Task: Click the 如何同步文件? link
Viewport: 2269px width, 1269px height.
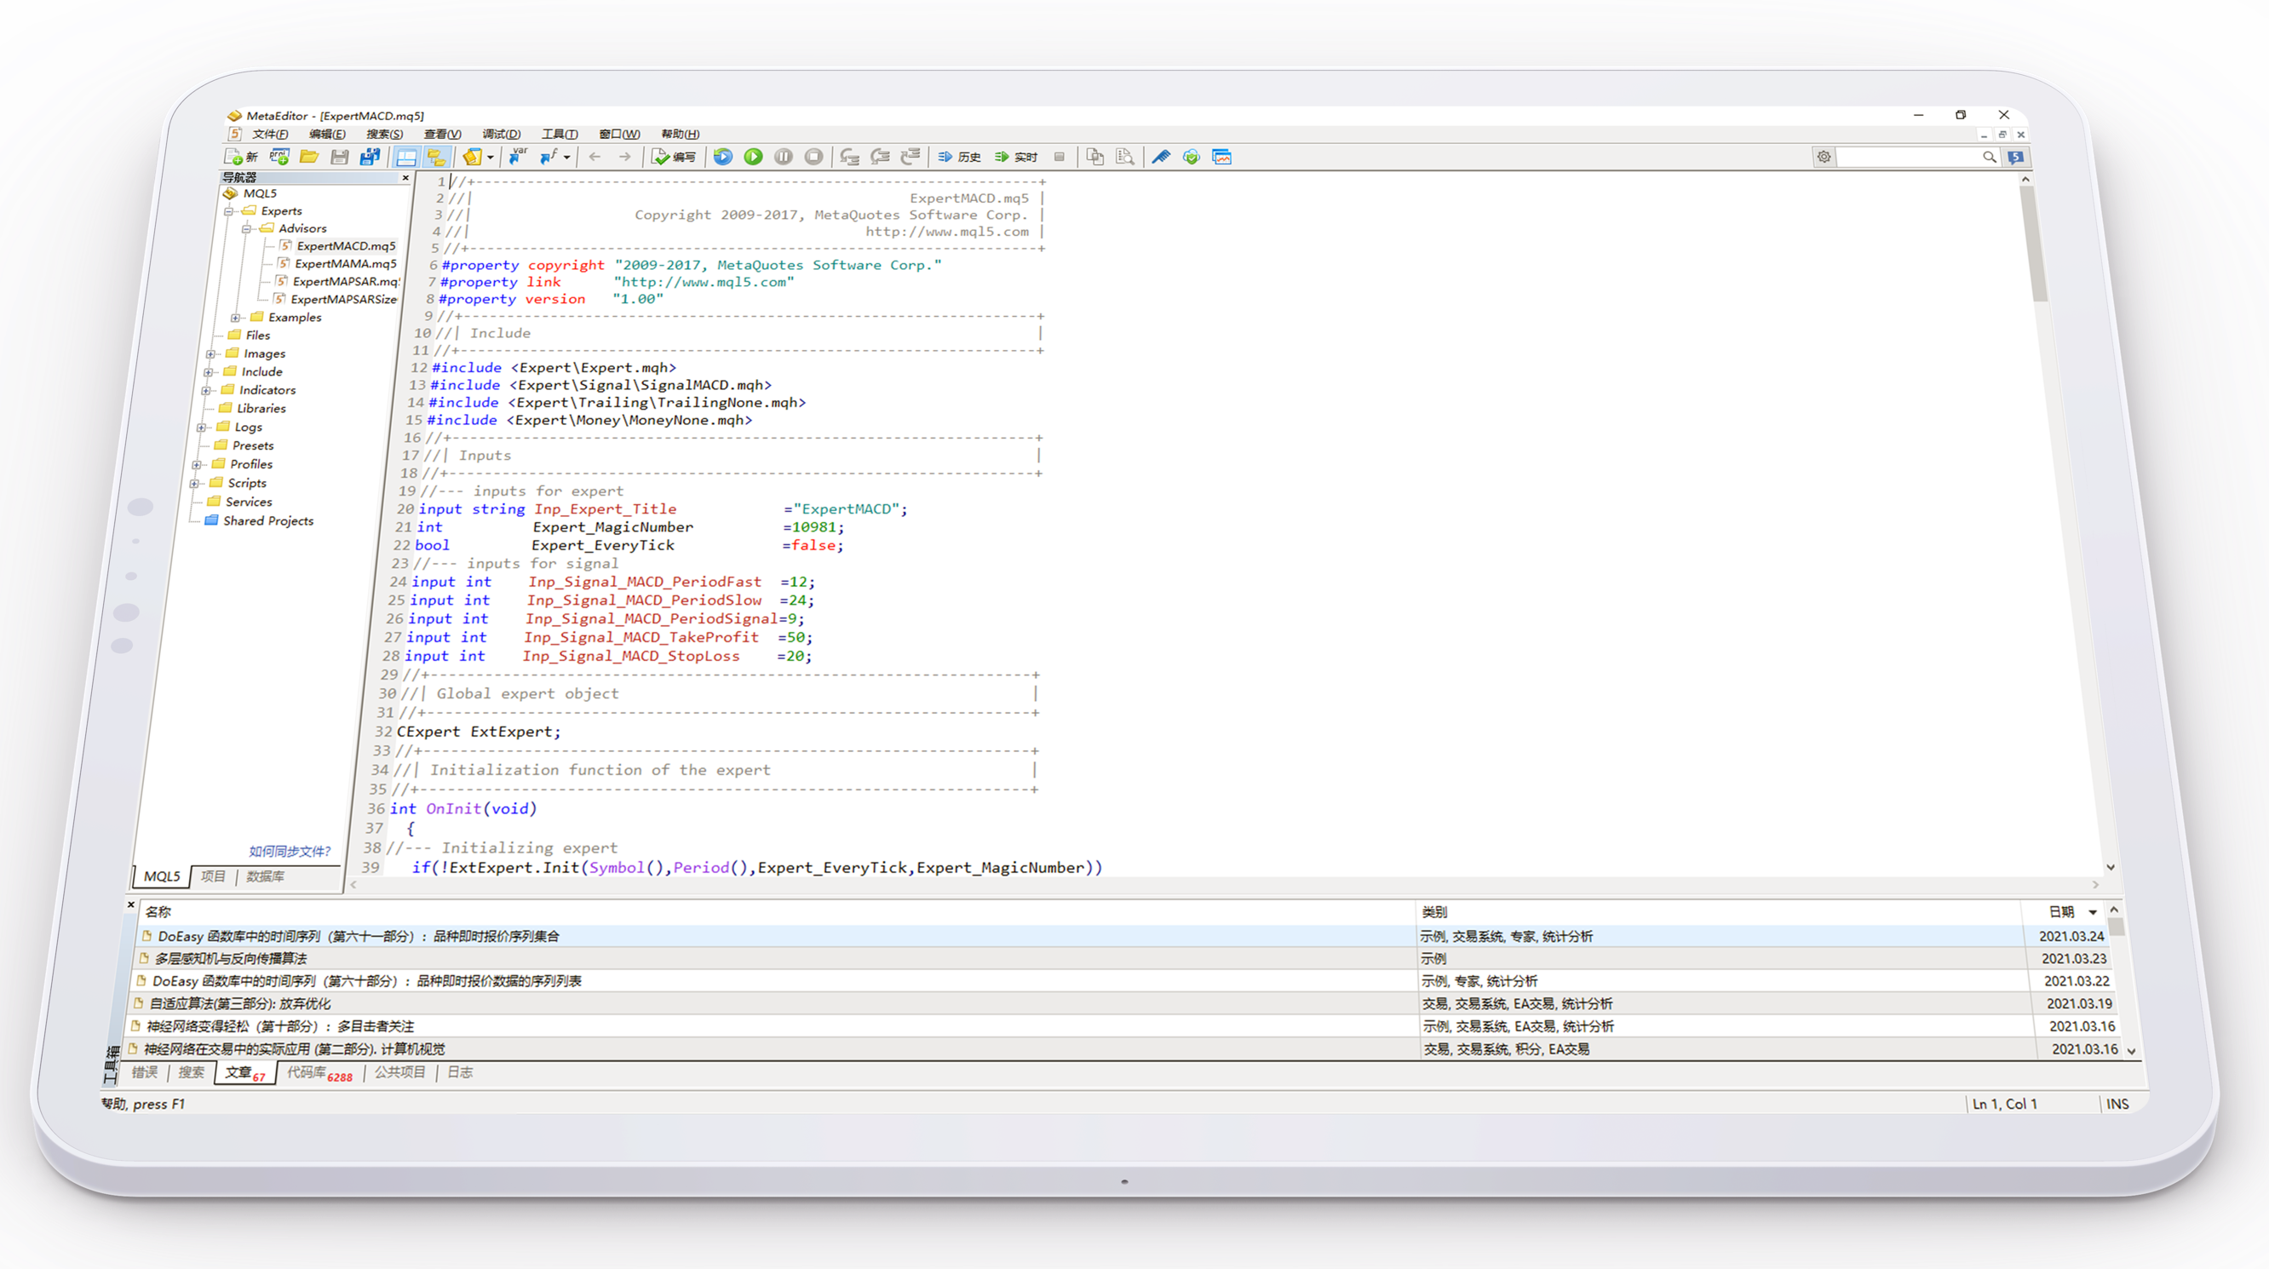Action: coord(289,851)
